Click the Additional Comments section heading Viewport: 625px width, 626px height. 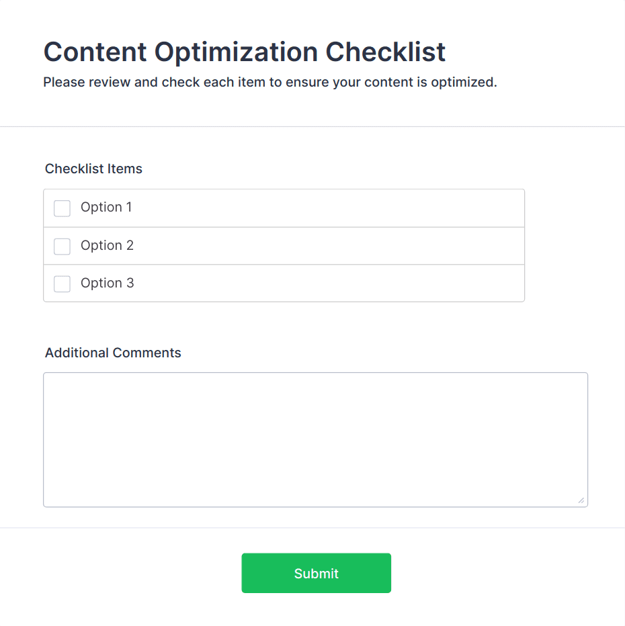click(113, 353)
